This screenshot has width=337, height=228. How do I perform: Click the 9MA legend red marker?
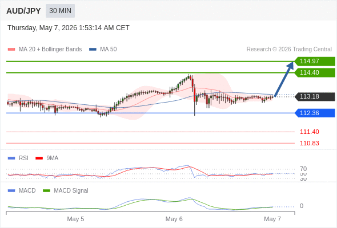(x=39, y=158)
